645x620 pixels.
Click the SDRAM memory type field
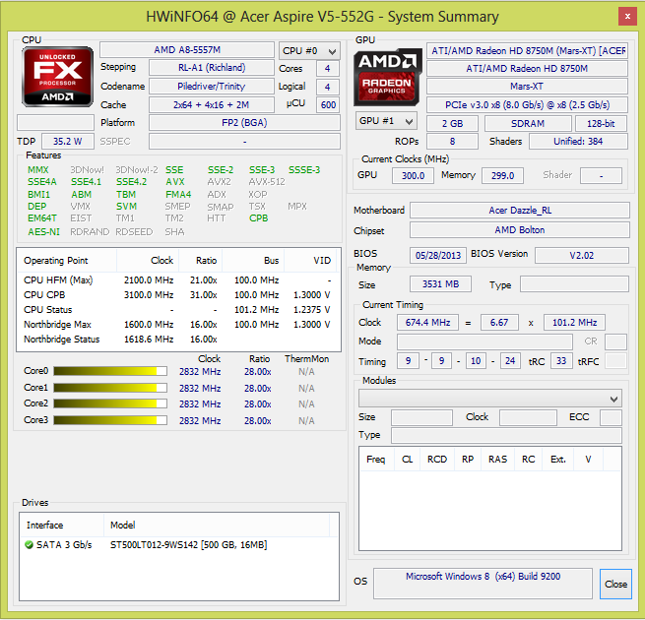click(x=528, y=123)
